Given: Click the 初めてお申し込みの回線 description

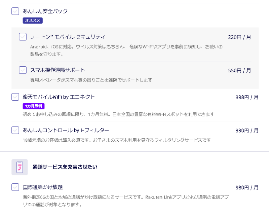Looking at the screenshot, I should 118,114.
